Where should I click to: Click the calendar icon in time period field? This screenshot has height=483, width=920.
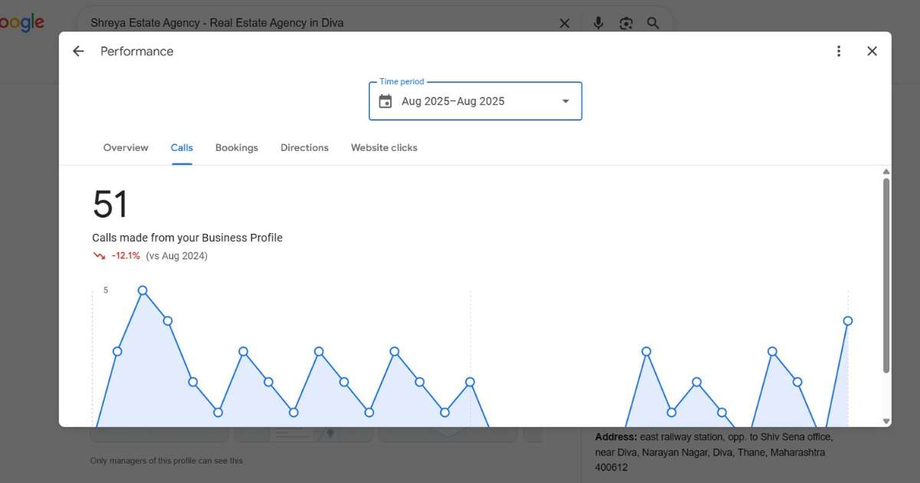pos(385,100)
